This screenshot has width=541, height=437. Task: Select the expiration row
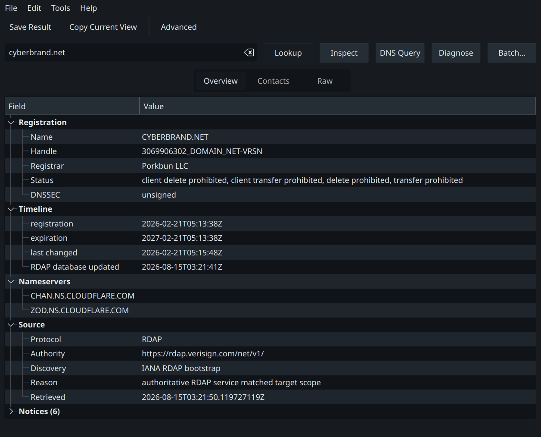270,238
